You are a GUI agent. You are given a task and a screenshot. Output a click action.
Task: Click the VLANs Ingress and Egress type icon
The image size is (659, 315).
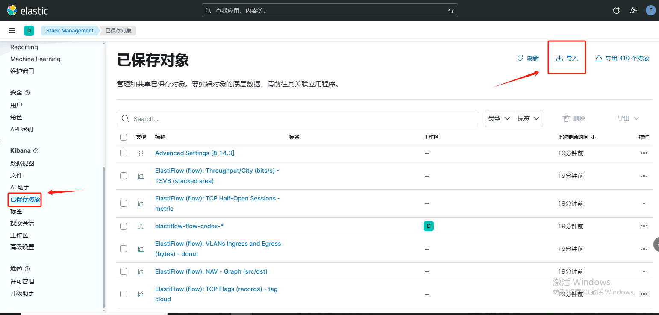click(141, 249)
